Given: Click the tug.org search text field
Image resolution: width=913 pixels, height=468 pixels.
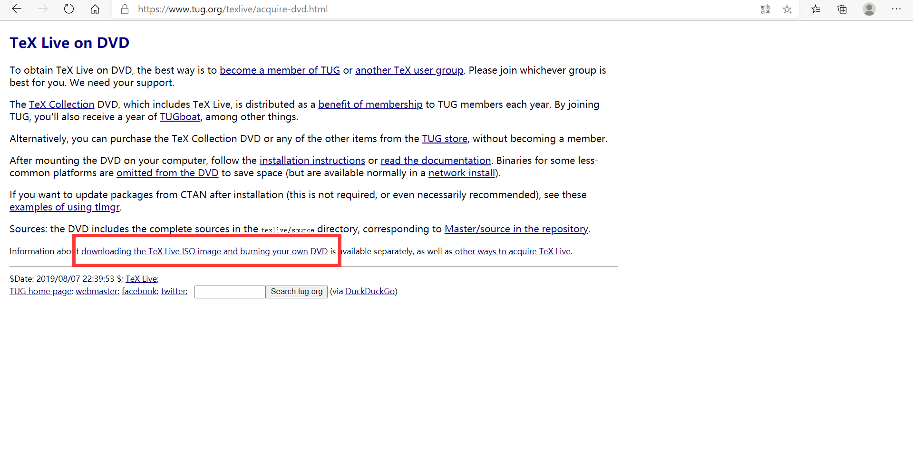Looking at the screenshot, I should (x=230, y=292).
